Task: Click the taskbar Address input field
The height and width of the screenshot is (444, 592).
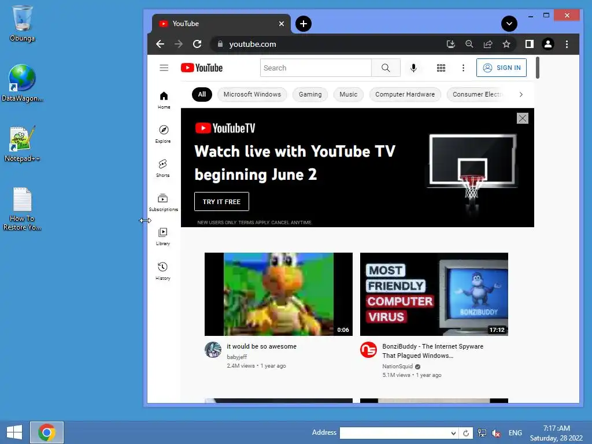Action: (395, 433)
